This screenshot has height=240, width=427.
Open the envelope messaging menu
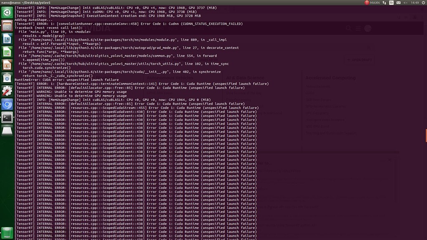[x=399, y=3]
